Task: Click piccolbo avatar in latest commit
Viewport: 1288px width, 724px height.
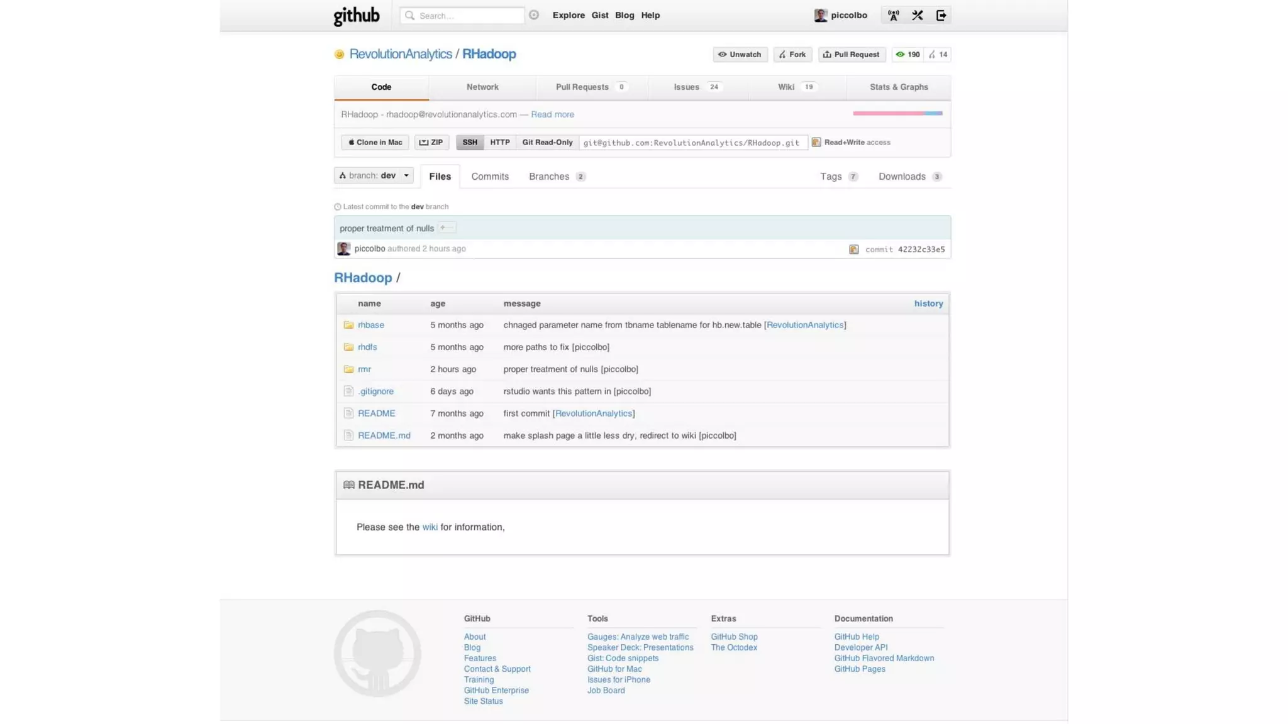Action: point(344,249)
